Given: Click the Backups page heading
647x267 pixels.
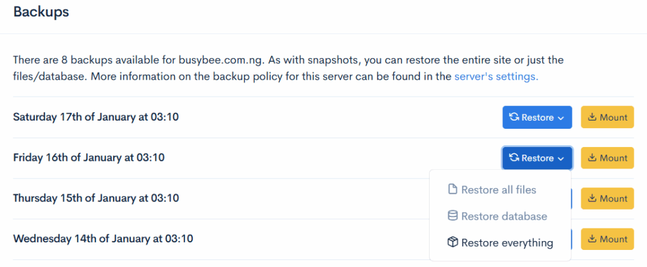Looking at the screenshot, I should pos(41,11).
